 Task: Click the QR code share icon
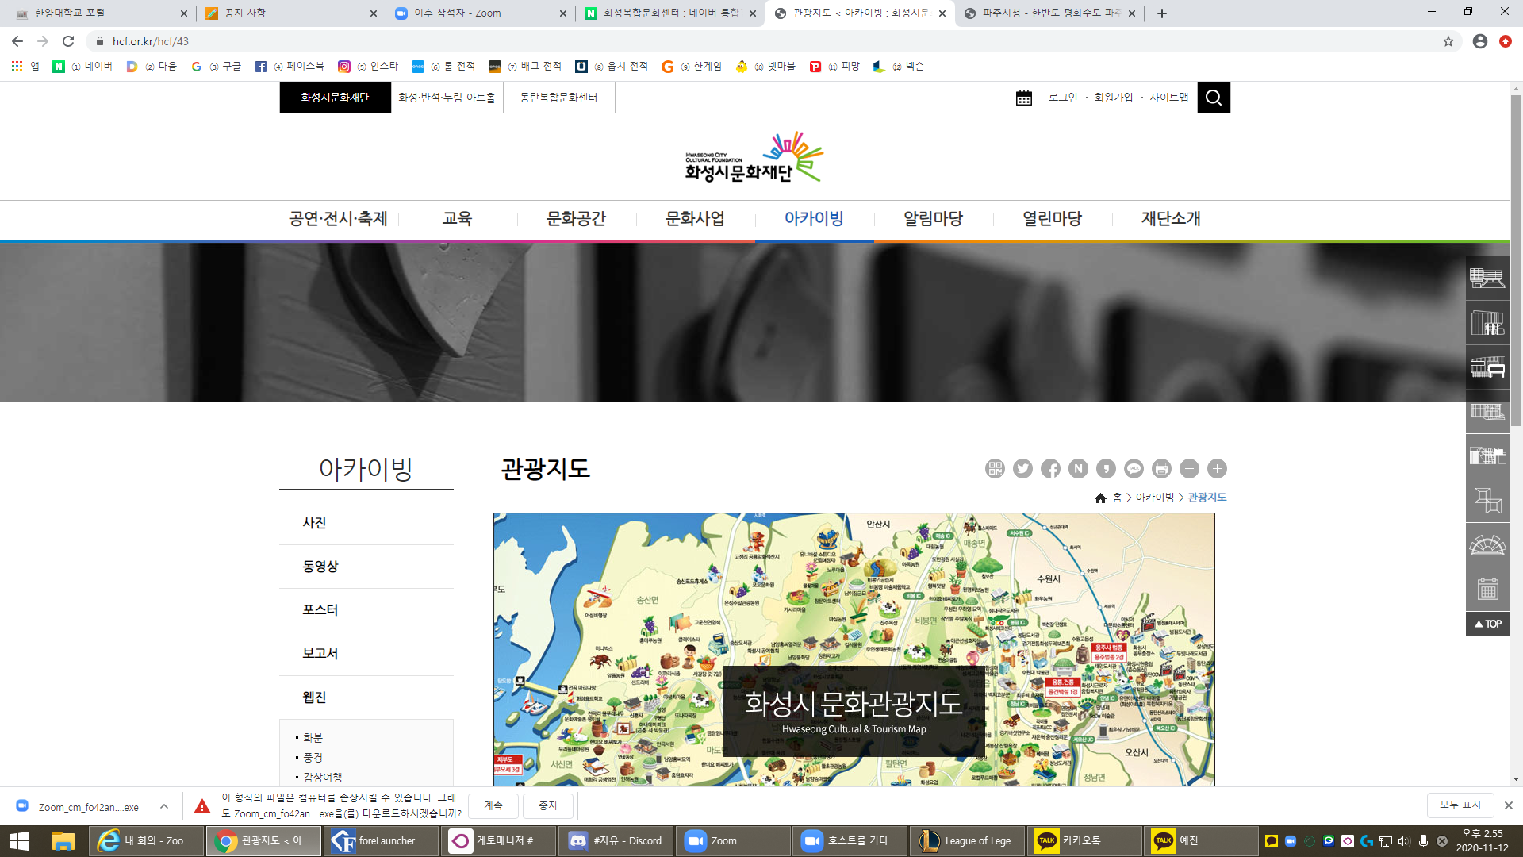click(x=995, y=469)
